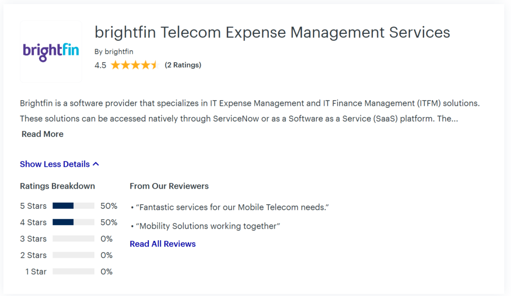Click the 4 Stars rating bar
This screenshot has width=511, height=296.
point(73,222)
